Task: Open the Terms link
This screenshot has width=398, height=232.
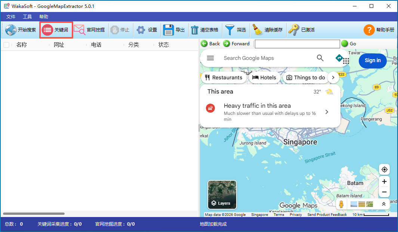Action: point(279,215)
